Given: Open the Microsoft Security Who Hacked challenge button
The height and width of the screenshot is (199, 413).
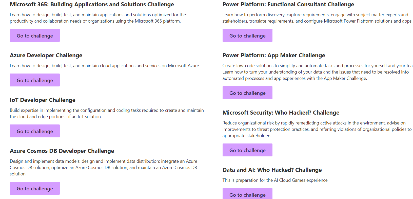Looking at the screenshot, I should (247, 150).
